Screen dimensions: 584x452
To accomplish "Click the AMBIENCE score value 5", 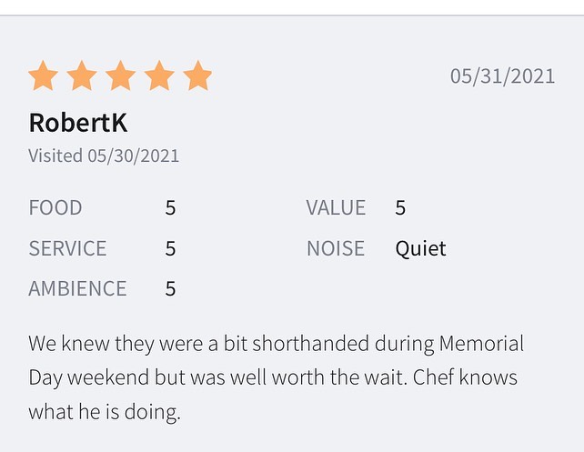I will pyautogui.click(x=170, y=289).
